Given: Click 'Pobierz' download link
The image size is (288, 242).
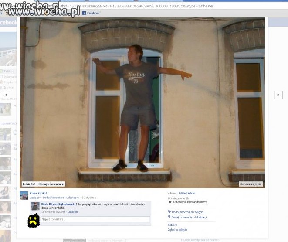Looking at the screenshot, I should (172, 225).
